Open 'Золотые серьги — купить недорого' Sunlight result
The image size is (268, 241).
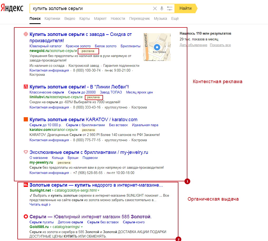point(96,185)
